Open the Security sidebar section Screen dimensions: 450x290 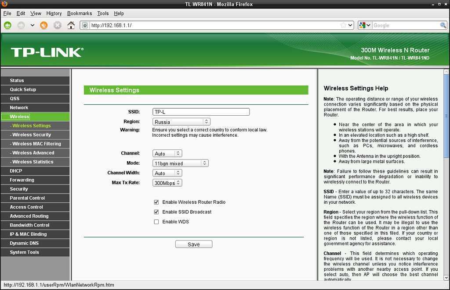click(x=35, y=189)
